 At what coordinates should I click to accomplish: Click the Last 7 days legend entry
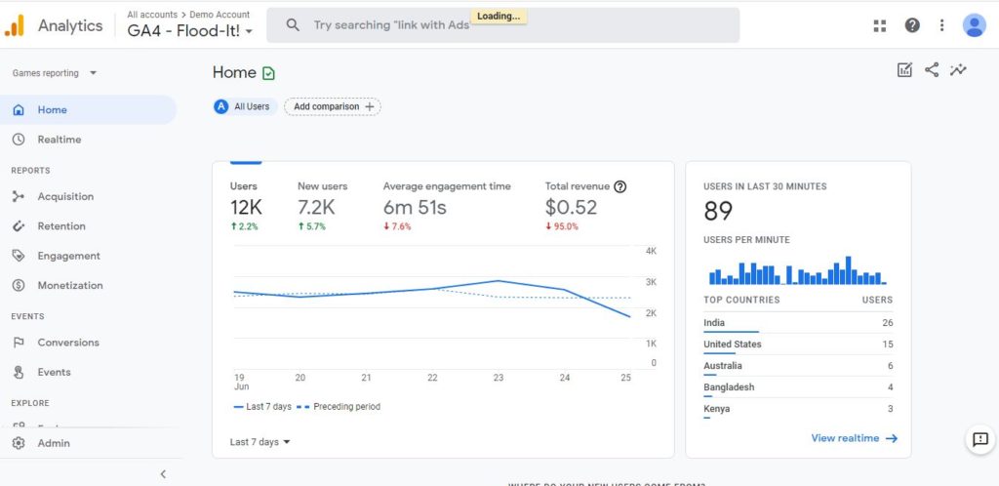tap(262, 407)
